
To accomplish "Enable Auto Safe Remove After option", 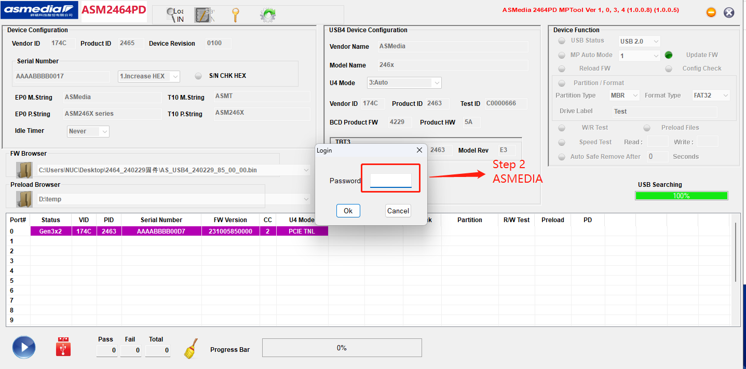I will click(x=562, y=157).
